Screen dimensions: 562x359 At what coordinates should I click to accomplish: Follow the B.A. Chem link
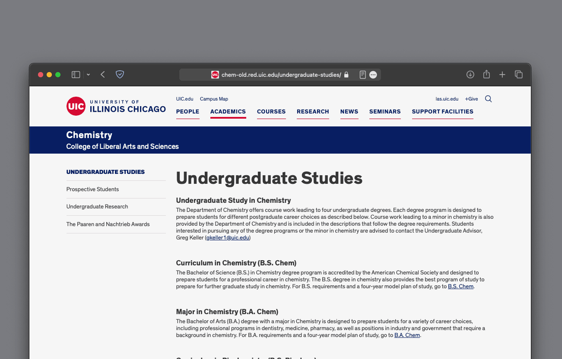coord(407,335)
